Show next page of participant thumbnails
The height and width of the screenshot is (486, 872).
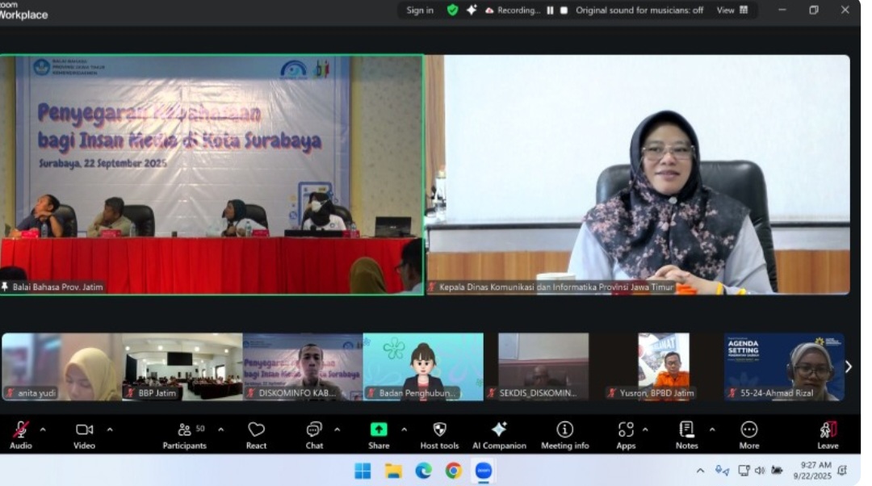(x=848, y=367)
